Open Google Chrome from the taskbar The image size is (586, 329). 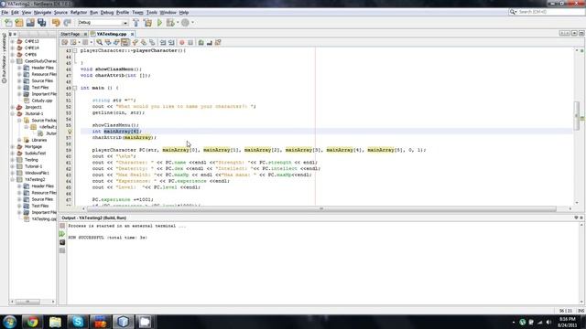[x=32, y=322]
